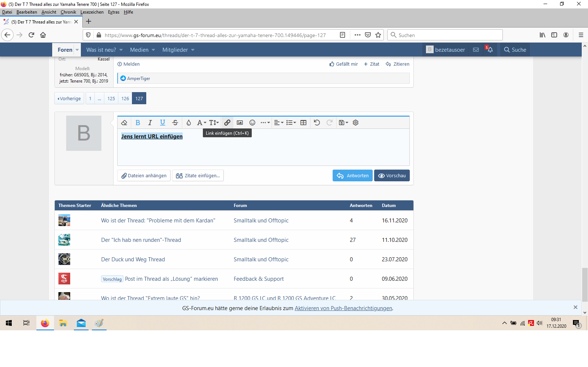Viewport: 588px width, 367px height.
Task: Click the redo icon in editor
Action: 329,123
